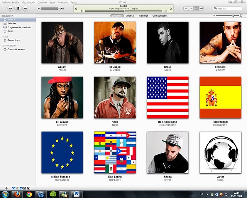This screenshot has width=247, height=198.
Task: Open Películas in the sidebar
Action: coord(18,23)
